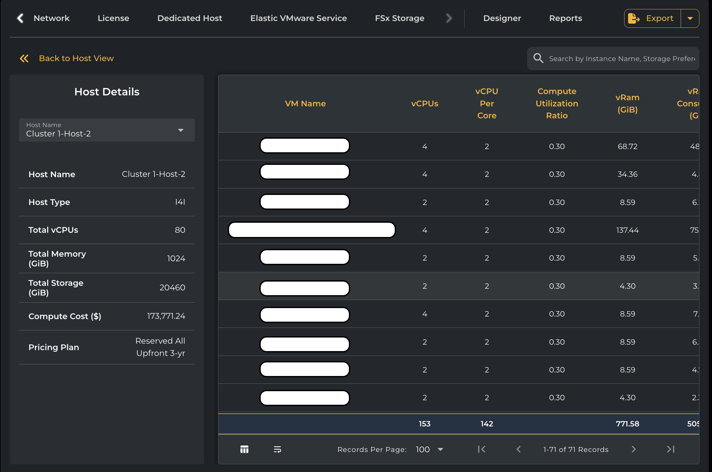The height and width of the screenshot is (472, 712).
Task: Go to the previous records page
Action: click(x=518, y=449)
